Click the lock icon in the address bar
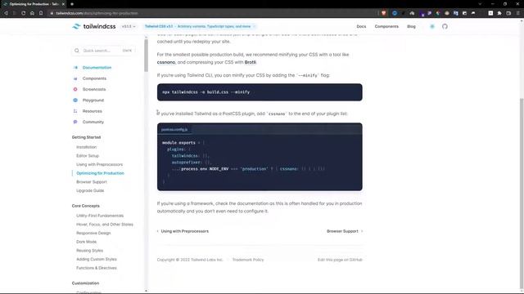Screen dimensions: 524x294 click(52, 13)
